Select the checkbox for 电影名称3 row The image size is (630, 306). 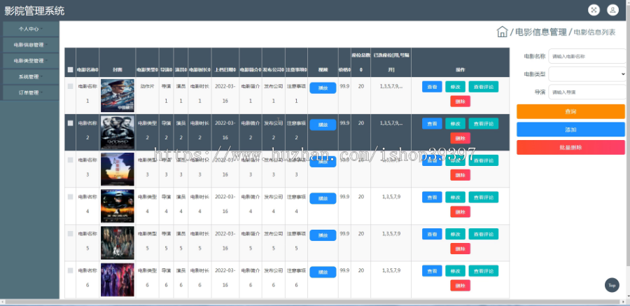click(x=70, y=160)
